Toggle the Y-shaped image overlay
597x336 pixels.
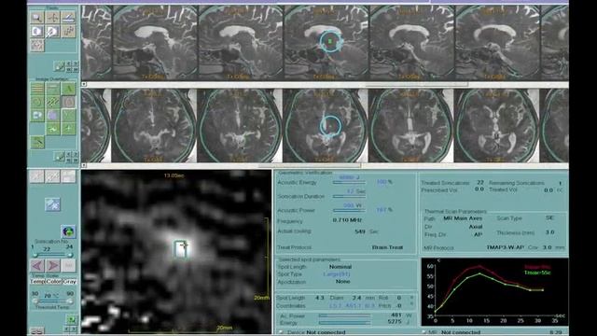[x=68, y=116]
